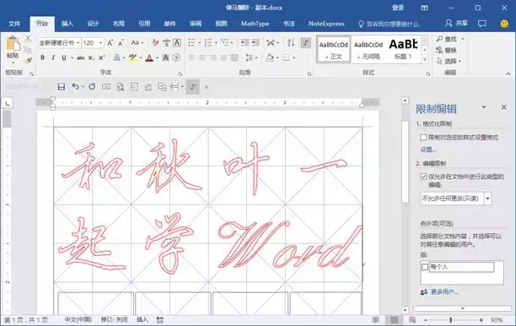
Task: Open the font dialog launcher in Font group
Action: 180,73
